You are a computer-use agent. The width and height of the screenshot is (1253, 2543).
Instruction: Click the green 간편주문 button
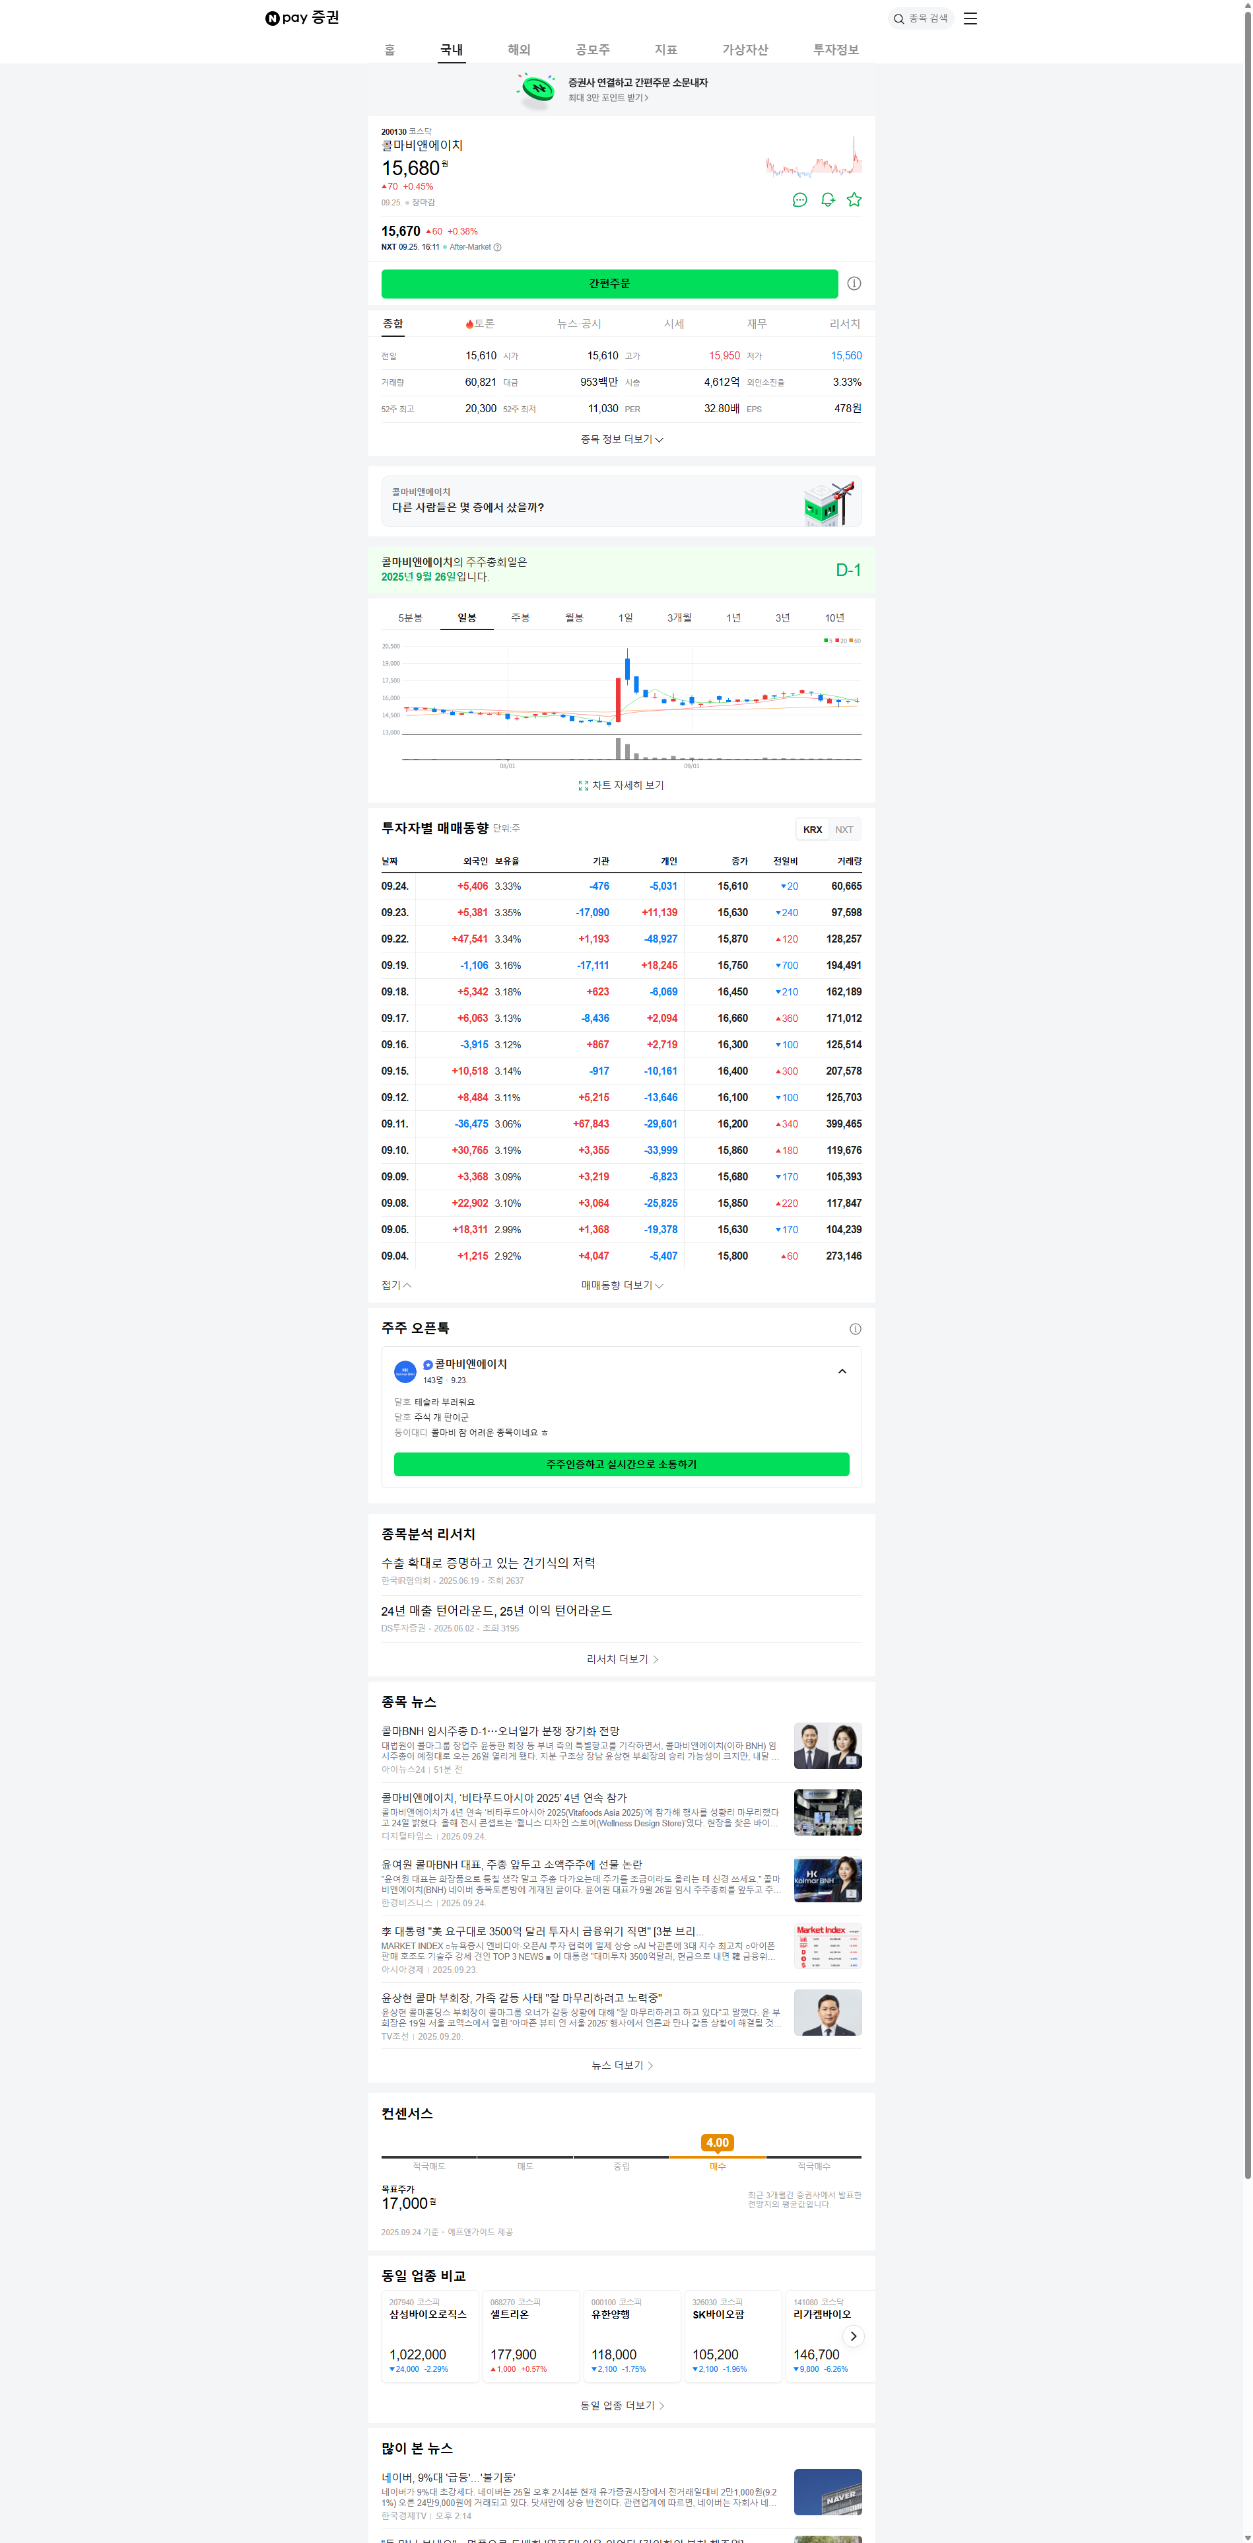coord(610,283)
